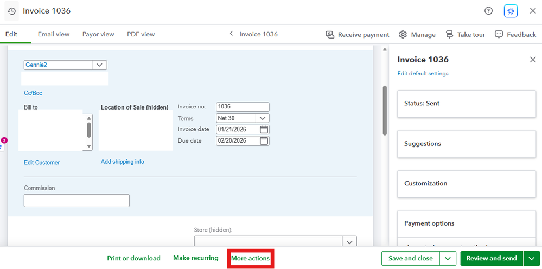Click the Commission input field
542x269 pixels.
point(76,200)
